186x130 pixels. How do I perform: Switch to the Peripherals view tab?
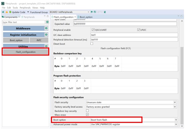coord(28,17)
